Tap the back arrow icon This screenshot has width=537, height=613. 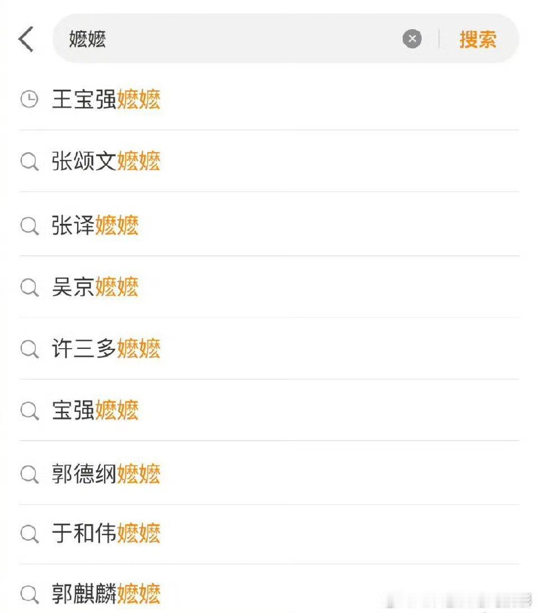tap(26, 39)
